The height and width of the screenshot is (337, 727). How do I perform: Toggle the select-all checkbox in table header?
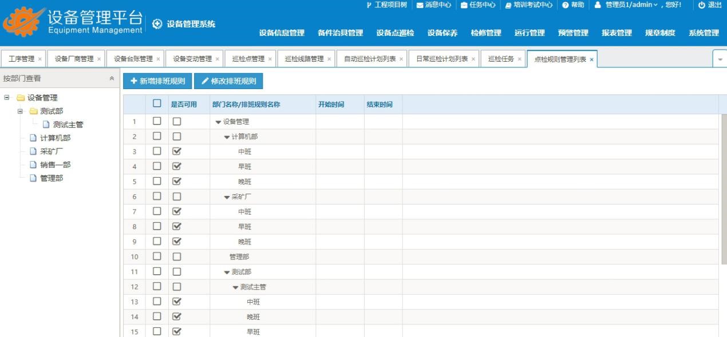tap(157, 104)
